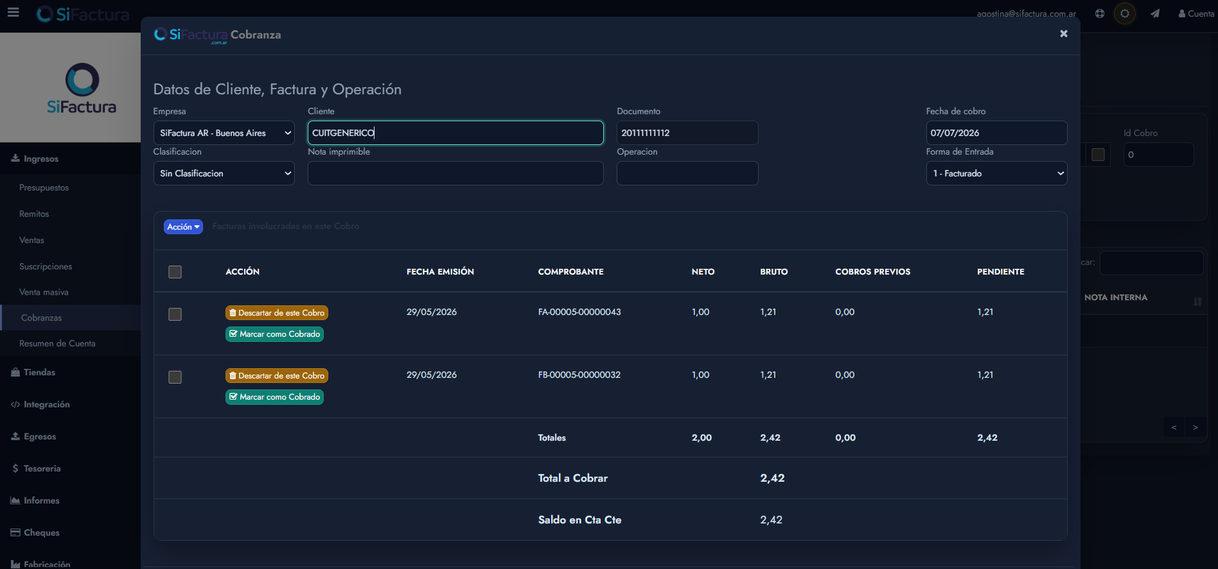Close the Cobranza dialog
This screenshot has width=1218, height=569.
click(1064, 33)
